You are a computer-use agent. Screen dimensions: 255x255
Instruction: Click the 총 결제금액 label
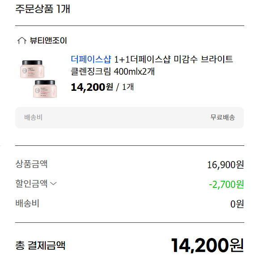40,246
